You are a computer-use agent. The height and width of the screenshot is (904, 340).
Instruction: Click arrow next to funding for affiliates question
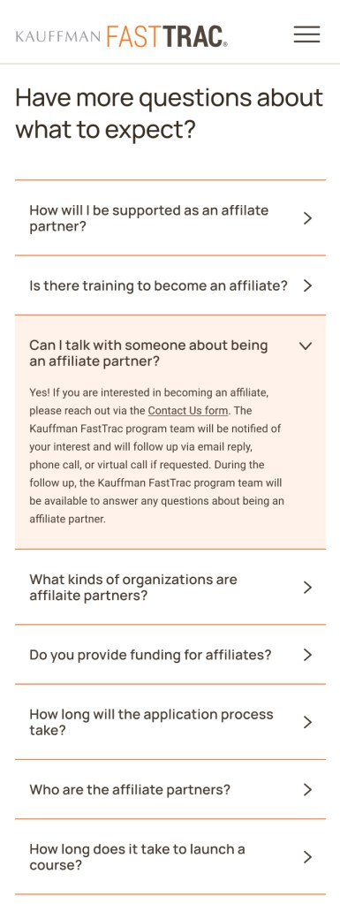pos(307,655)
